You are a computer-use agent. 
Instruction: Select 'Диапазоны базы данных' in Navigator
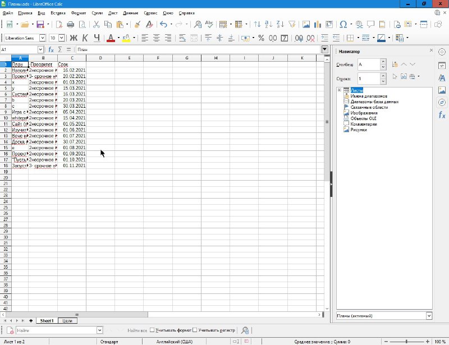coord(374,102)
